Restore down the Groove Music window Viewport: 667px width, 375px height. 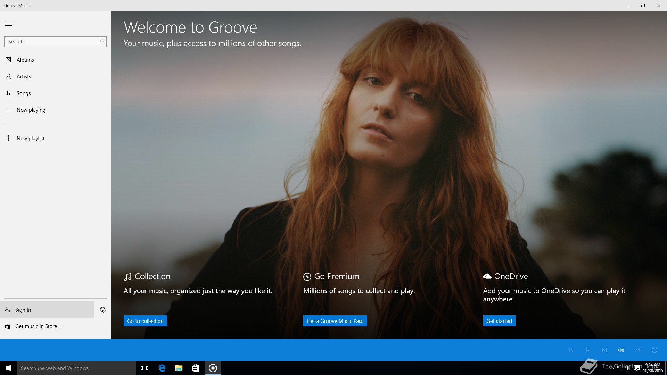(643, 6)
